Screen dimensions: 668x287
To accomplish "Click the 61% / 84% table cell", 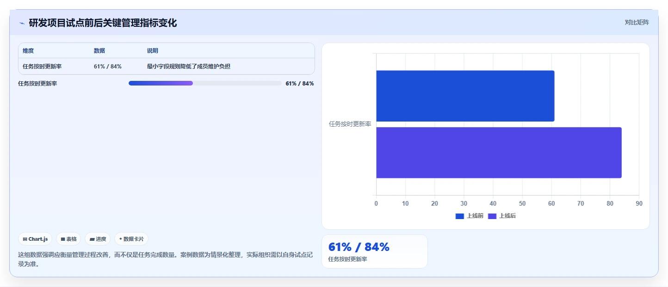I will click(x=108, y=67).
